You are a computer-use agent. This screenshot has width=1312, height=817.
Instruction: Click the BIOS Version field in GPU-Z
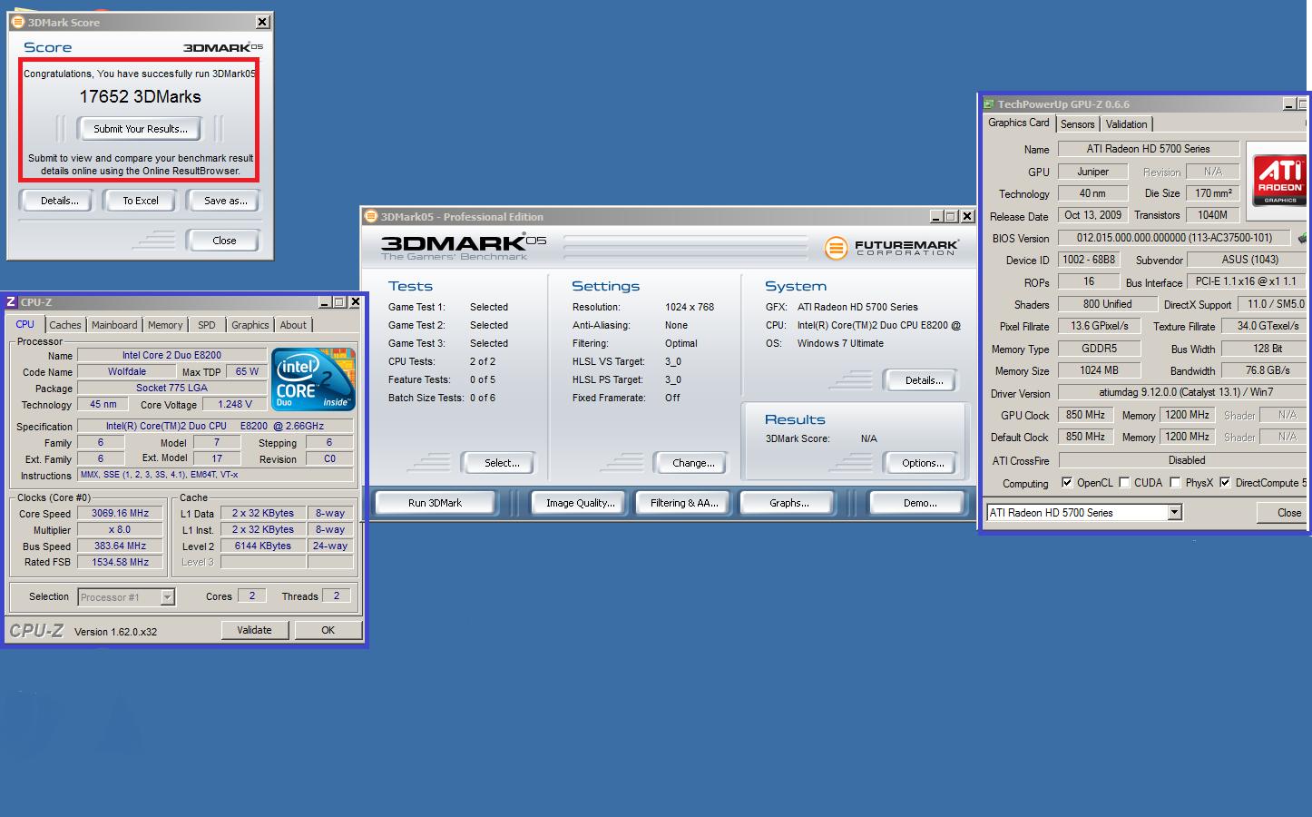[1173, 238]
